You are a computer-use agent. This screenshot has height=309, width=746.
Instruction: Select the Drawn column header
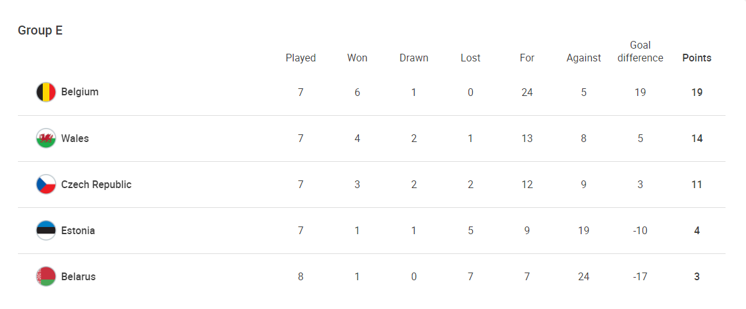[x=414, y=58]
